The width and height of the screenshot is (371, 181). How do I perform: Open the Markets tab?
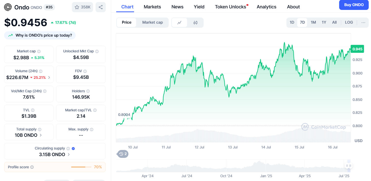point(152,7)
